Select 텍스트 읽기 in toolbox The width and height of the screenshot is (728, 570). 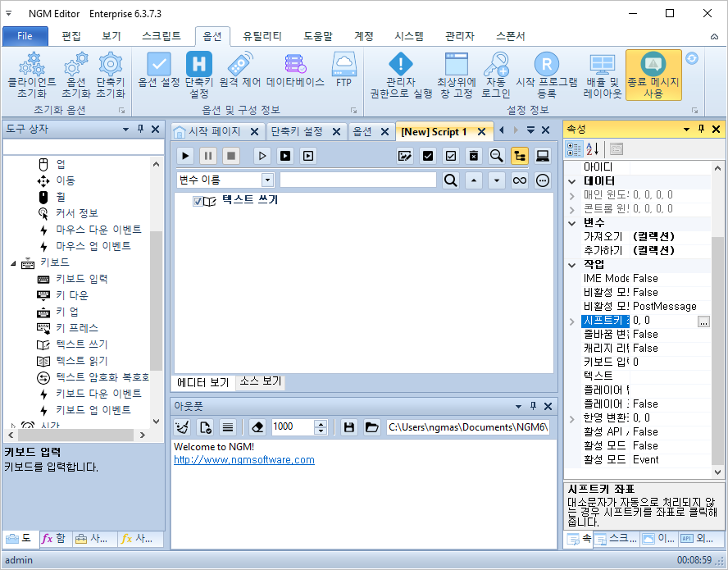[x=82, y=361]
